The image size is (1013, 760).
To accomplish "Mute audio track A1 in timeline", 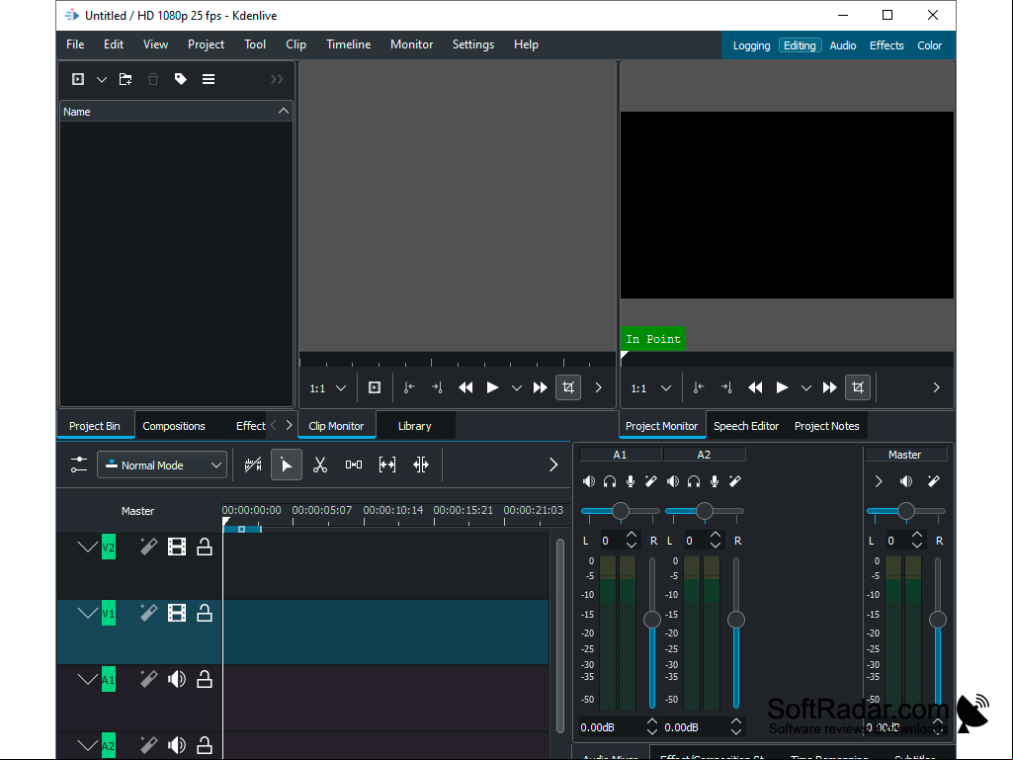I will 177,679.
